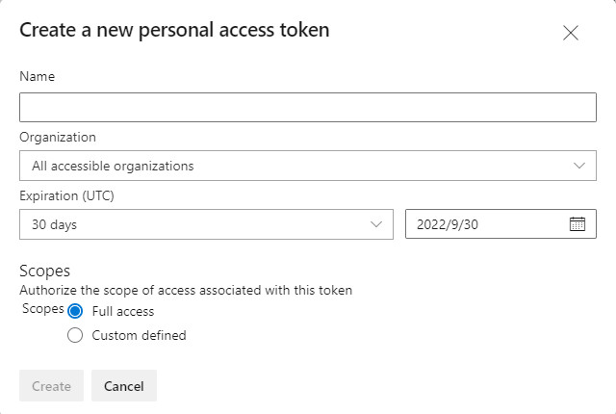Select the Full access radio button
616x414 pixels.
tap(76, 311)
